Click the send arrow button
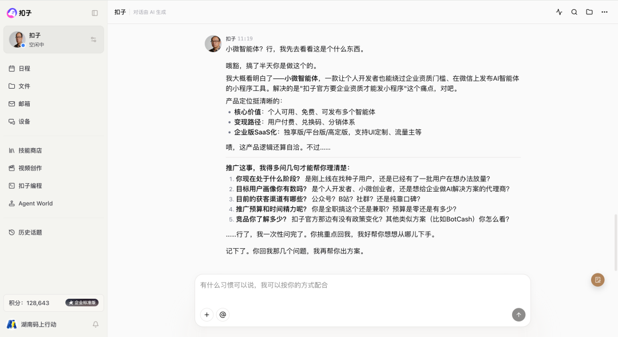 [x=518, y=315]
